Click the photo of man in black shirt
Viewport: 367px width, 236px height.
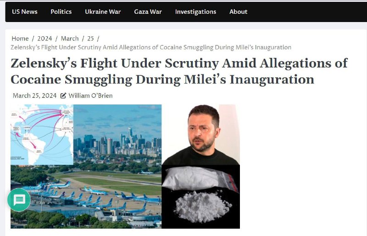click(200, 135)
